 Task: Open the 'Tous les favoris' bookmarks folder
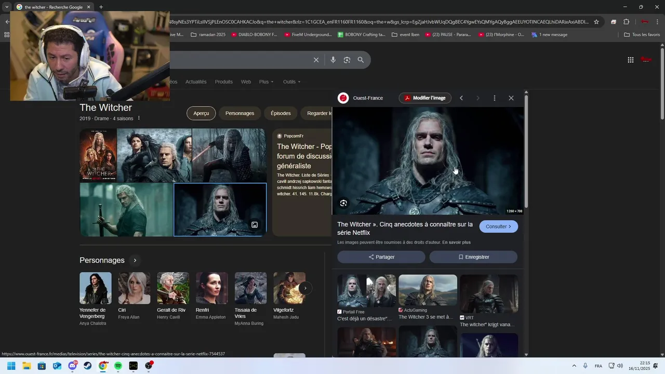coord(642,35)
